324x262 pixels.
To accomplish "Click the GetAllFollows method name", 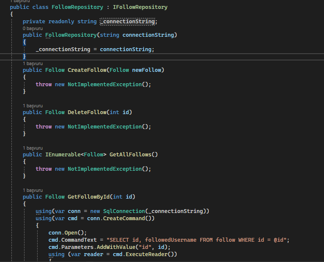I will (x=131, y=155).
